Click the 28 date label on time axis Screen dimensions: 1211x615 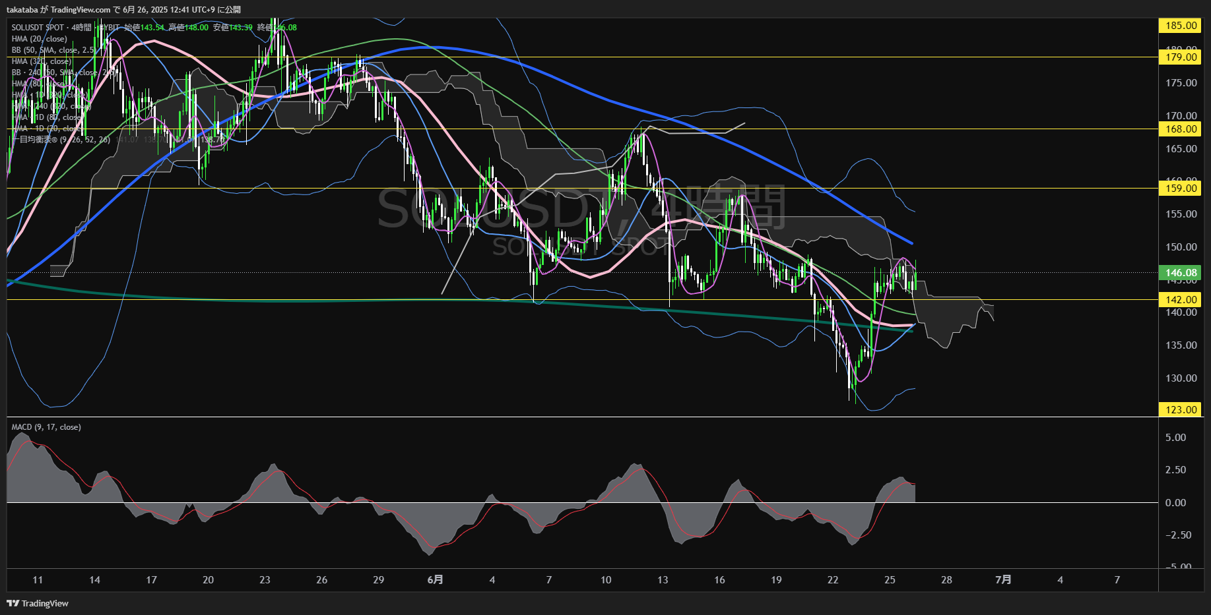pyautogui.click(x=946, y=580)
